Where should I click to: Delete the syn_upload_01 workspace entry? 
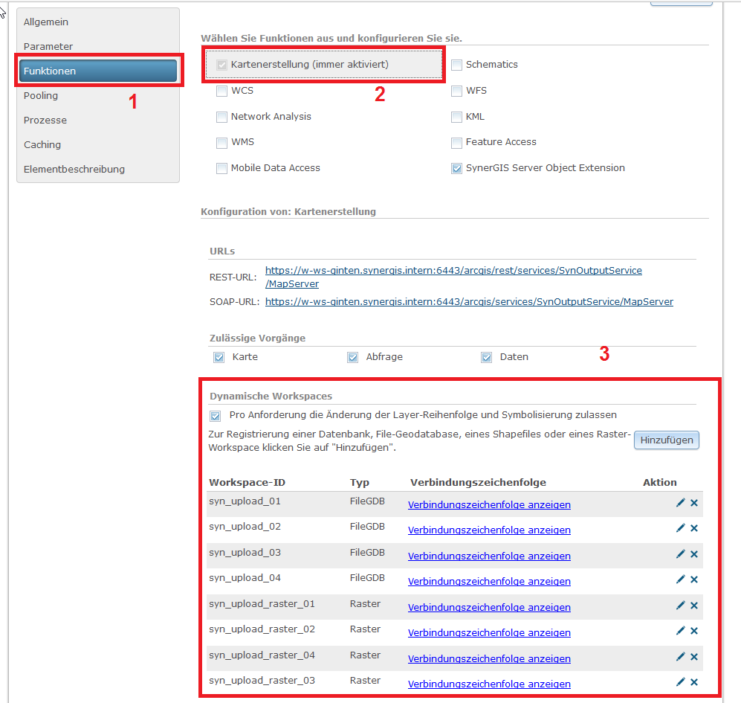click(694, 503)
